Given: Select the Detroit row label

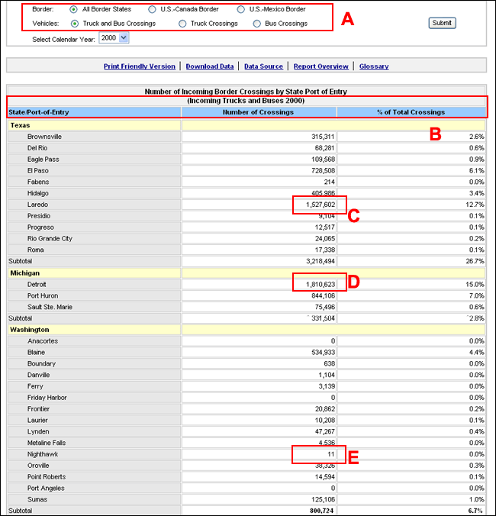Looking at the screenshot, I should point(37,284).
